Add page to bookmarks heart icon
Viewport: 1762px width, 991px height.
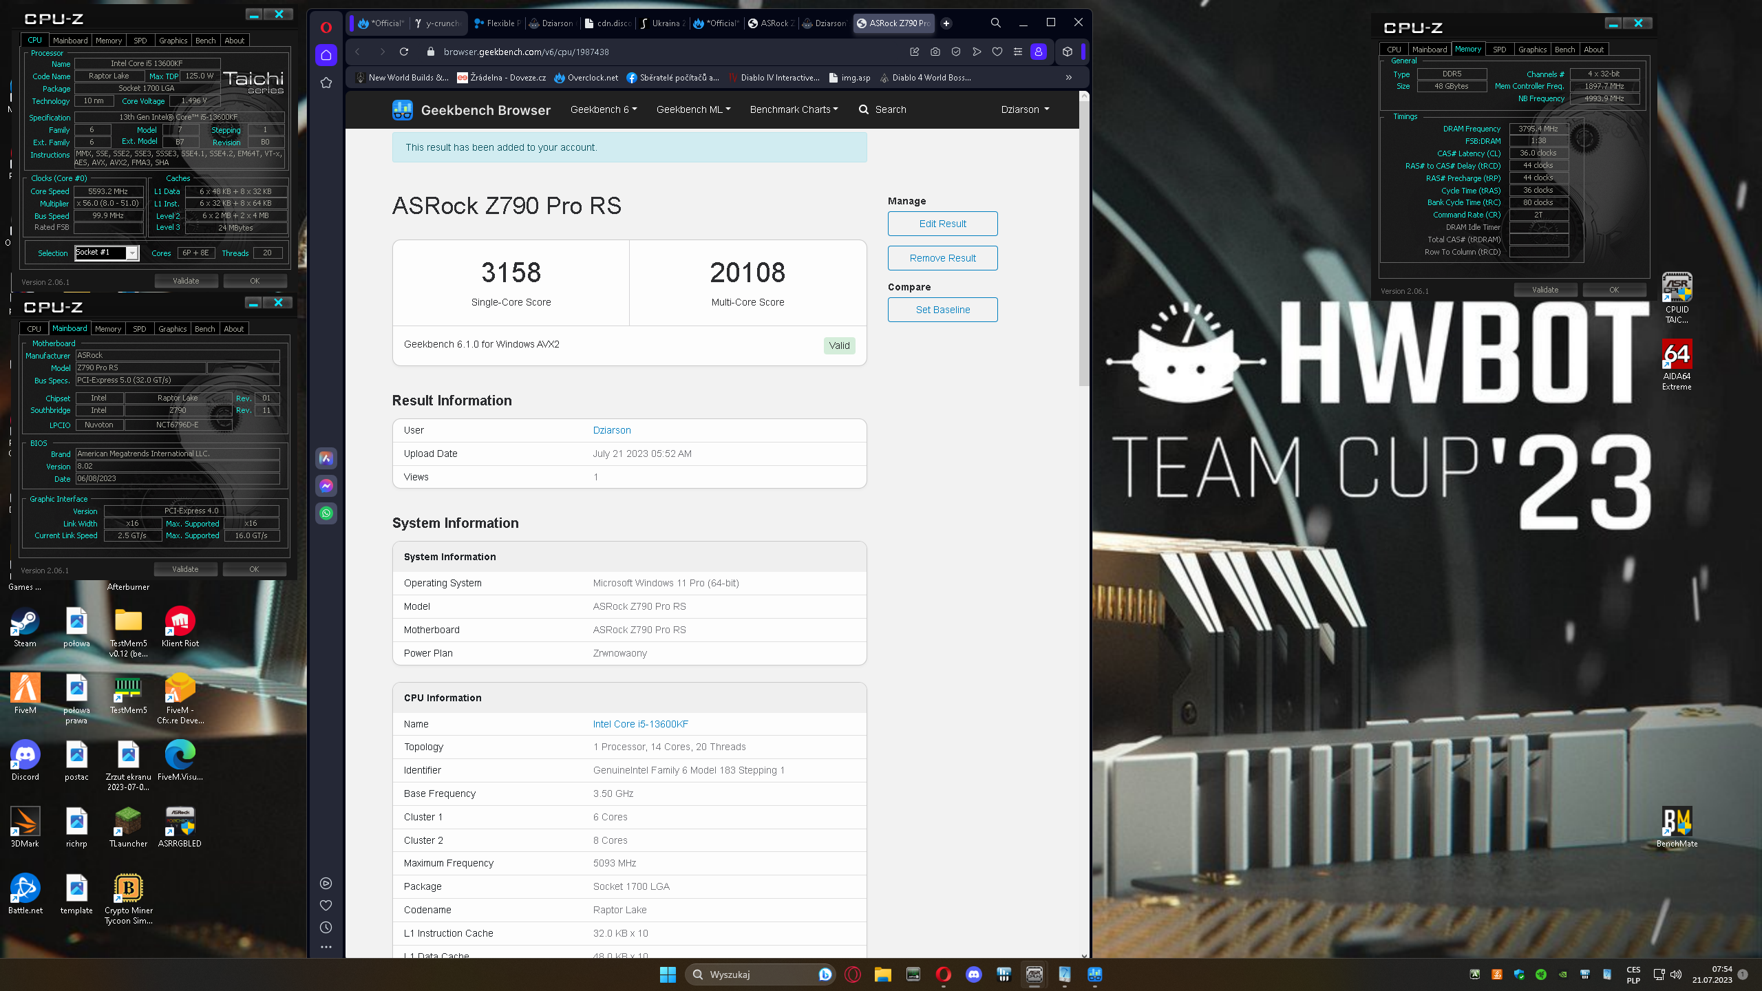(997, 52)
